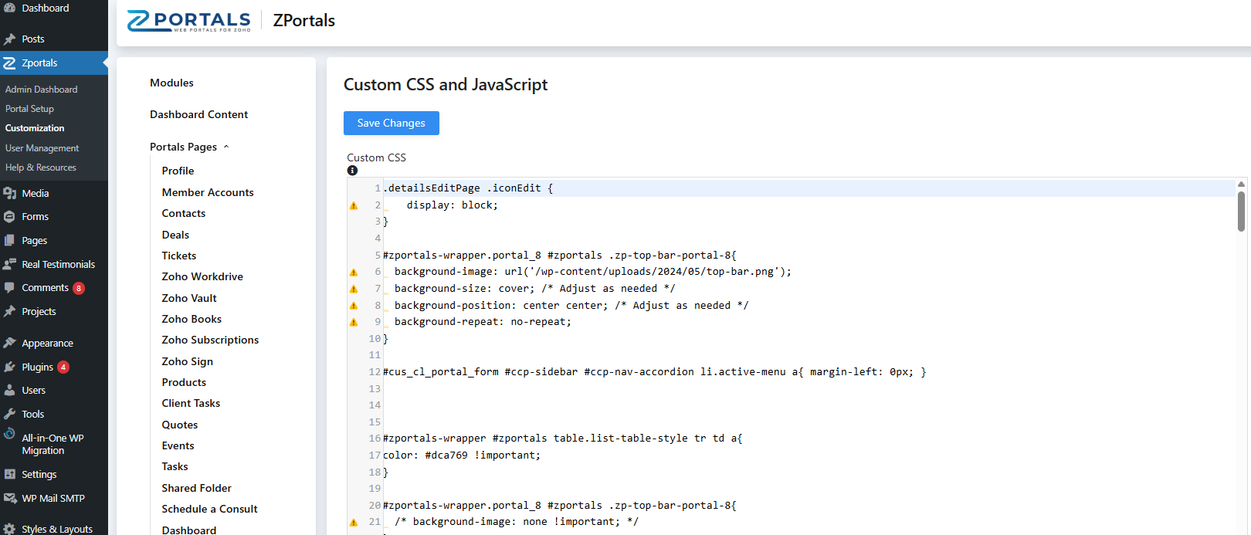Select Zoho Workdrive portal page
Viewport: 1251px width, 535px height.
202,276
